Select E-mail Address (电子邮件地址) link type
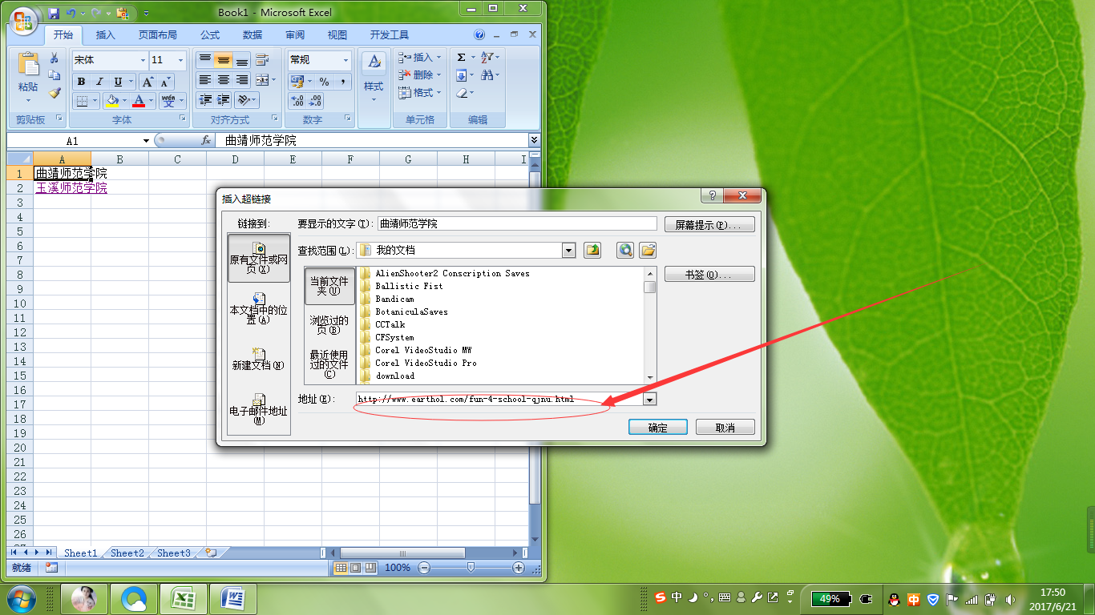The image size is (1095, 615). click(x=258, y=408)
